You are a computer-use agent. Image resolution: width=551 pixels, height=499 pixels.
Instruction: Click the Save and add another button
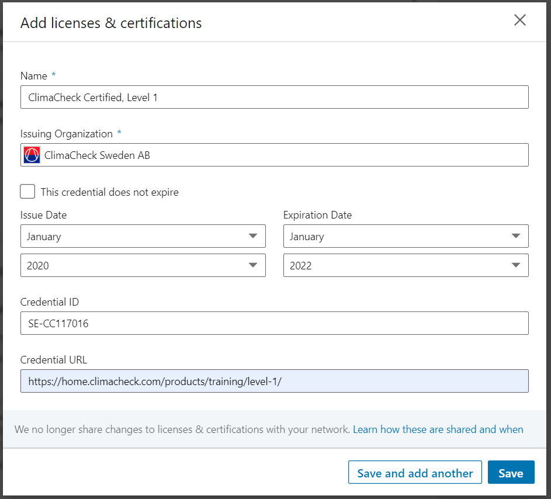415,473
